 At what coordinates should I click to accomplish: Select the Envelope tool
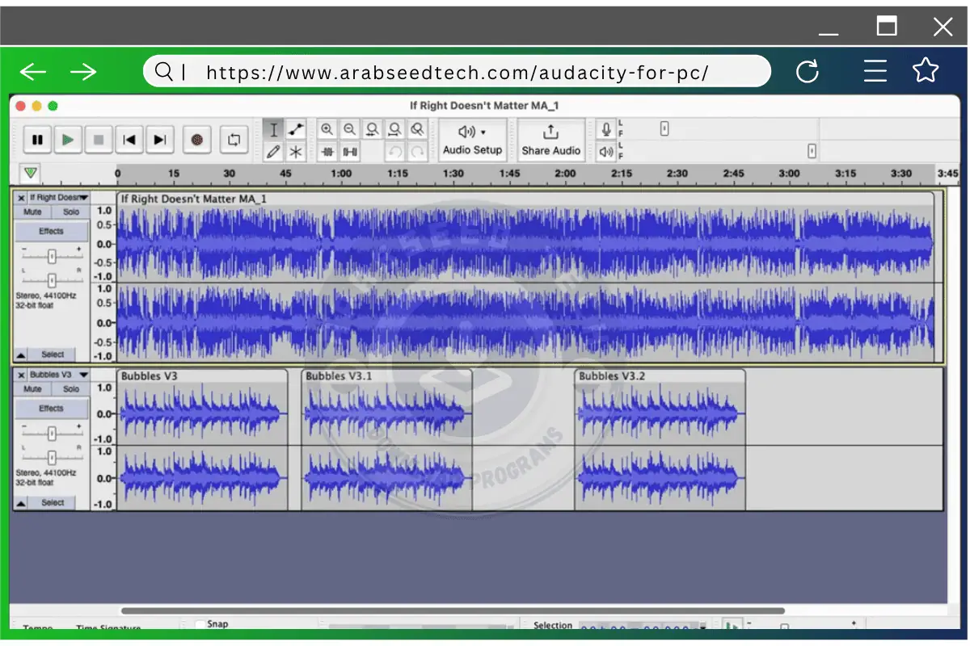pyautogui.click(x=296, y=129)
